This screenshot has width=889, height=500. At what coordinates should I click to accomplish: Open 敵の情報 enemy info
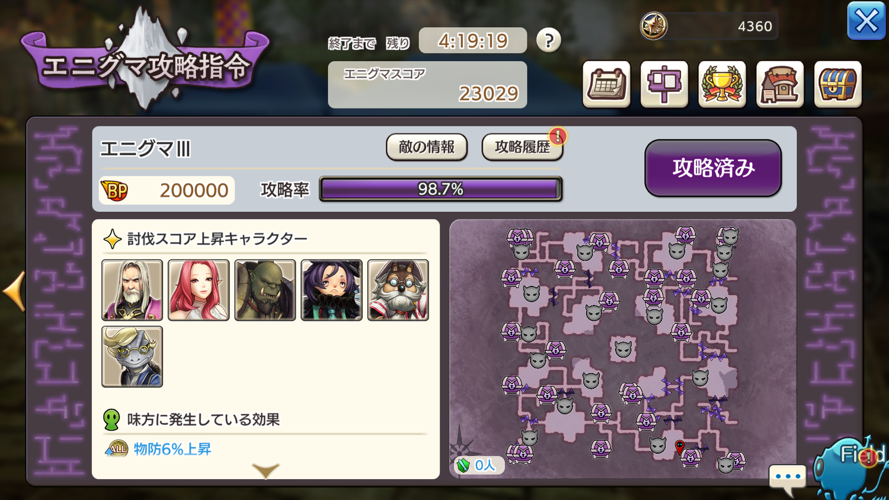[x=427, y=147]
